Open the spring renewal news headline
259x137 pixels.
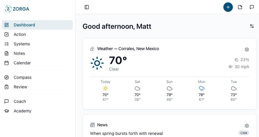[127, 133]
